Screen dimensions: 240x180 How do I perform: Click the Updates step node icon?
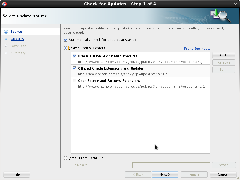coord(6,39)
